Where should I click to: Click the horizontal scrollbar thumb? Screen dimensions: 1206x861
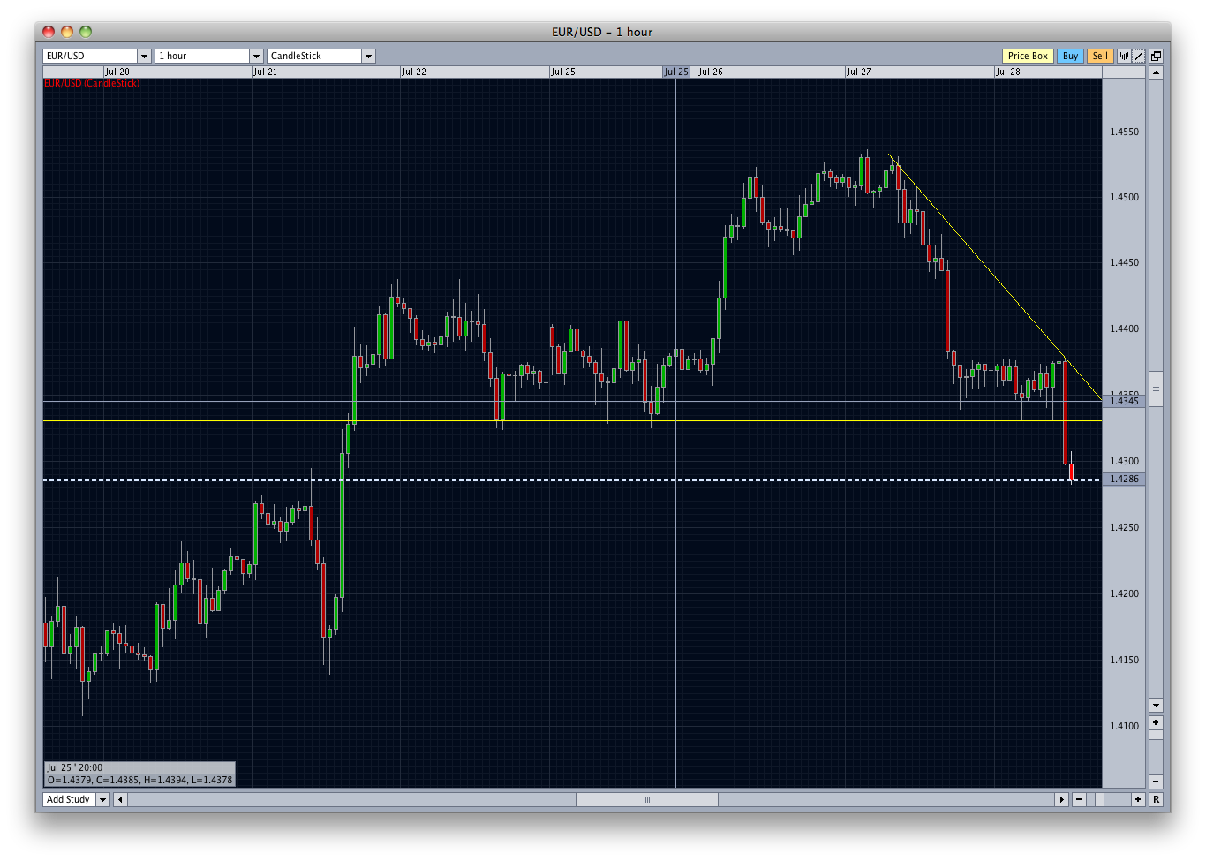tap(647, 799)
